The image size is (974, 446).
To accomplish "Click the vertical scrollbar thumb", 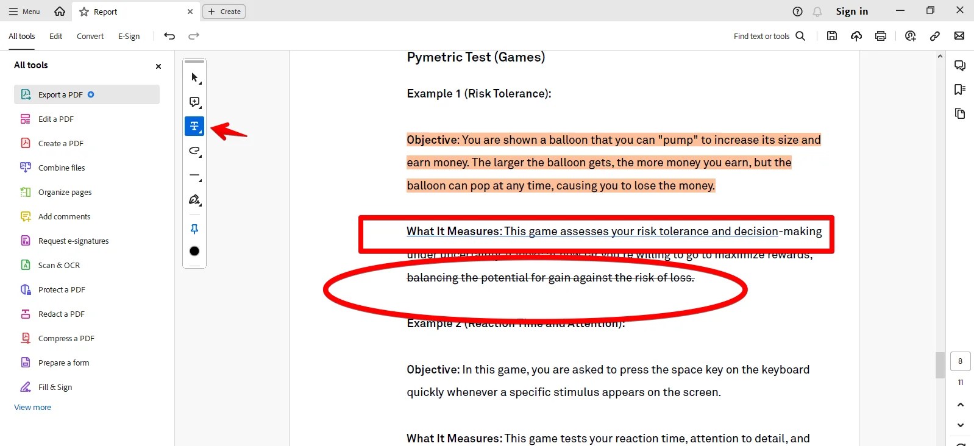I will coord(940,365).
